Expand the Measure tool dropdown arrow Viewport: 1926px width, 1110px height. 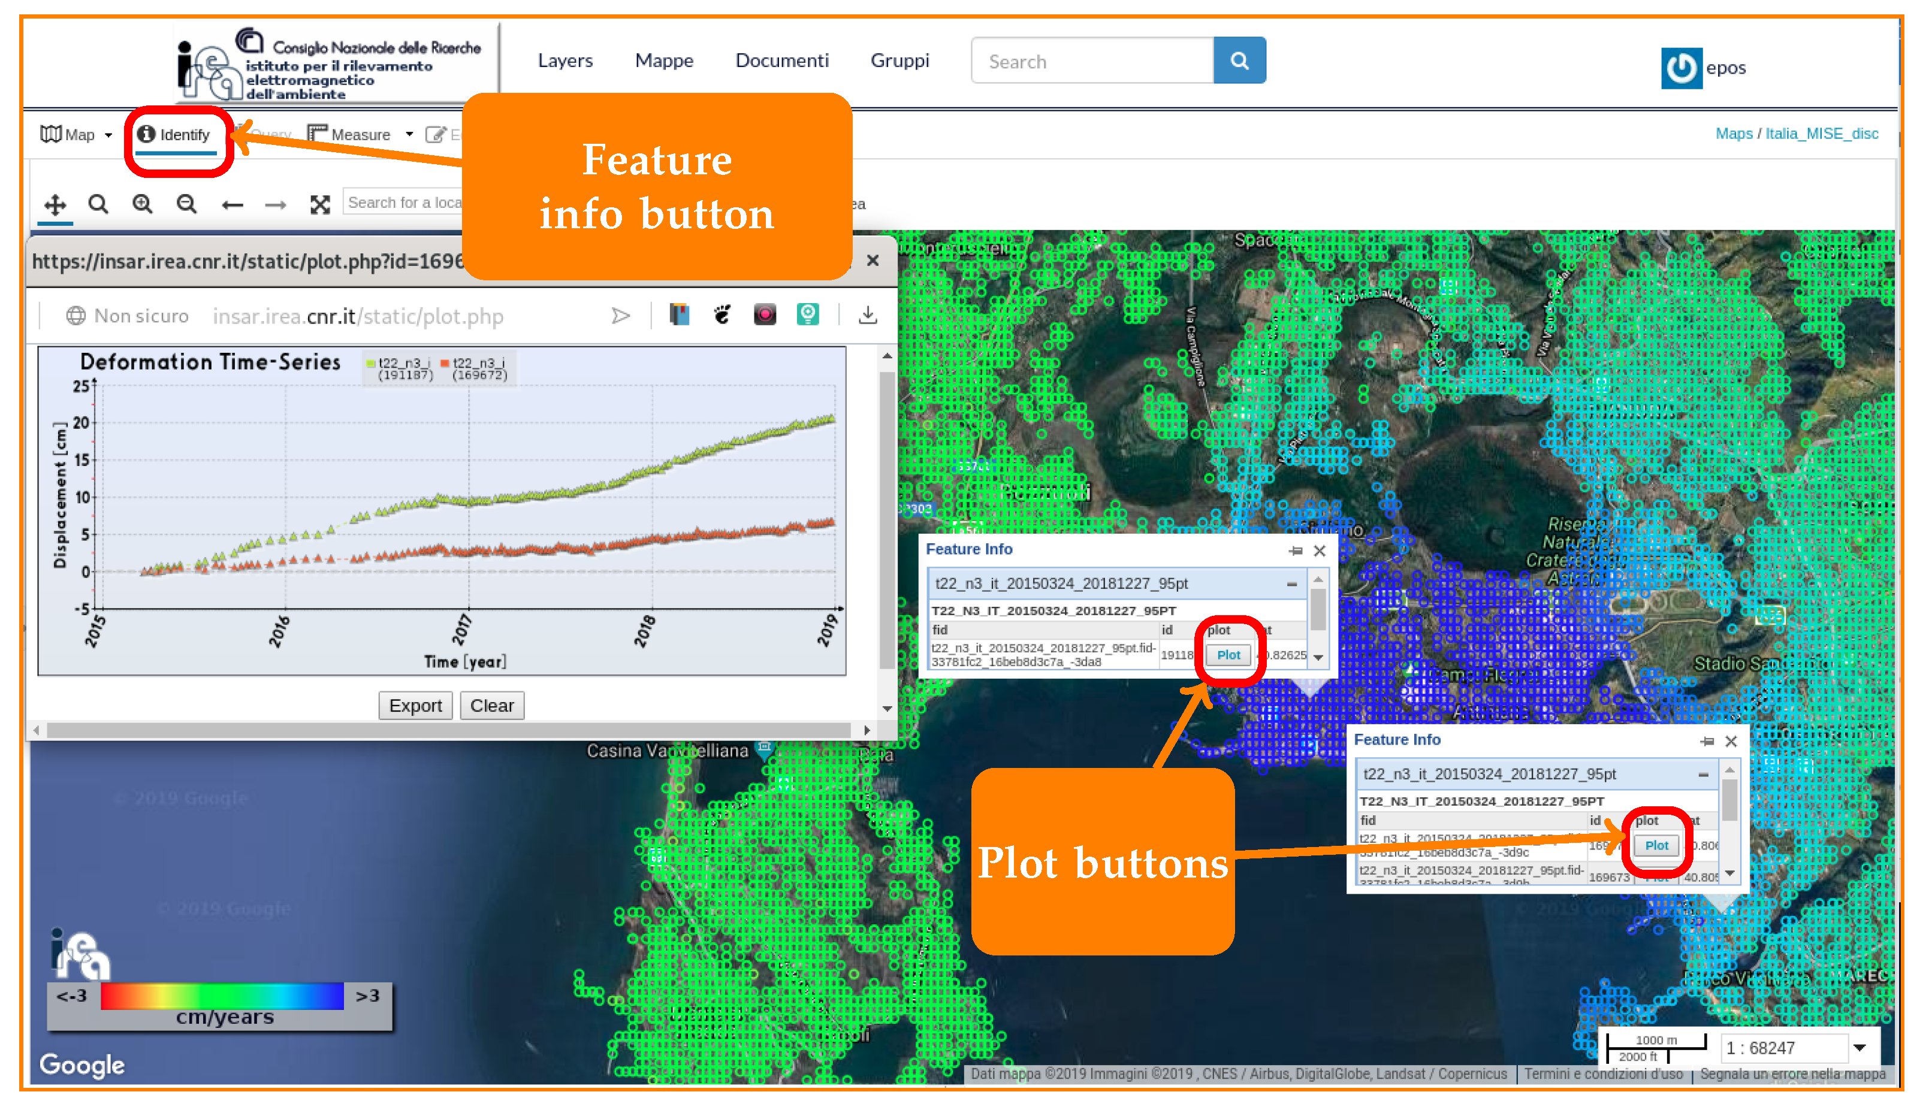point(409,135)
